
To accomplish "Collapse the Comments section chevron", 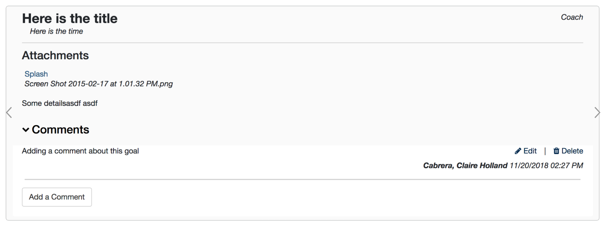I will click(x=26, y=130).
